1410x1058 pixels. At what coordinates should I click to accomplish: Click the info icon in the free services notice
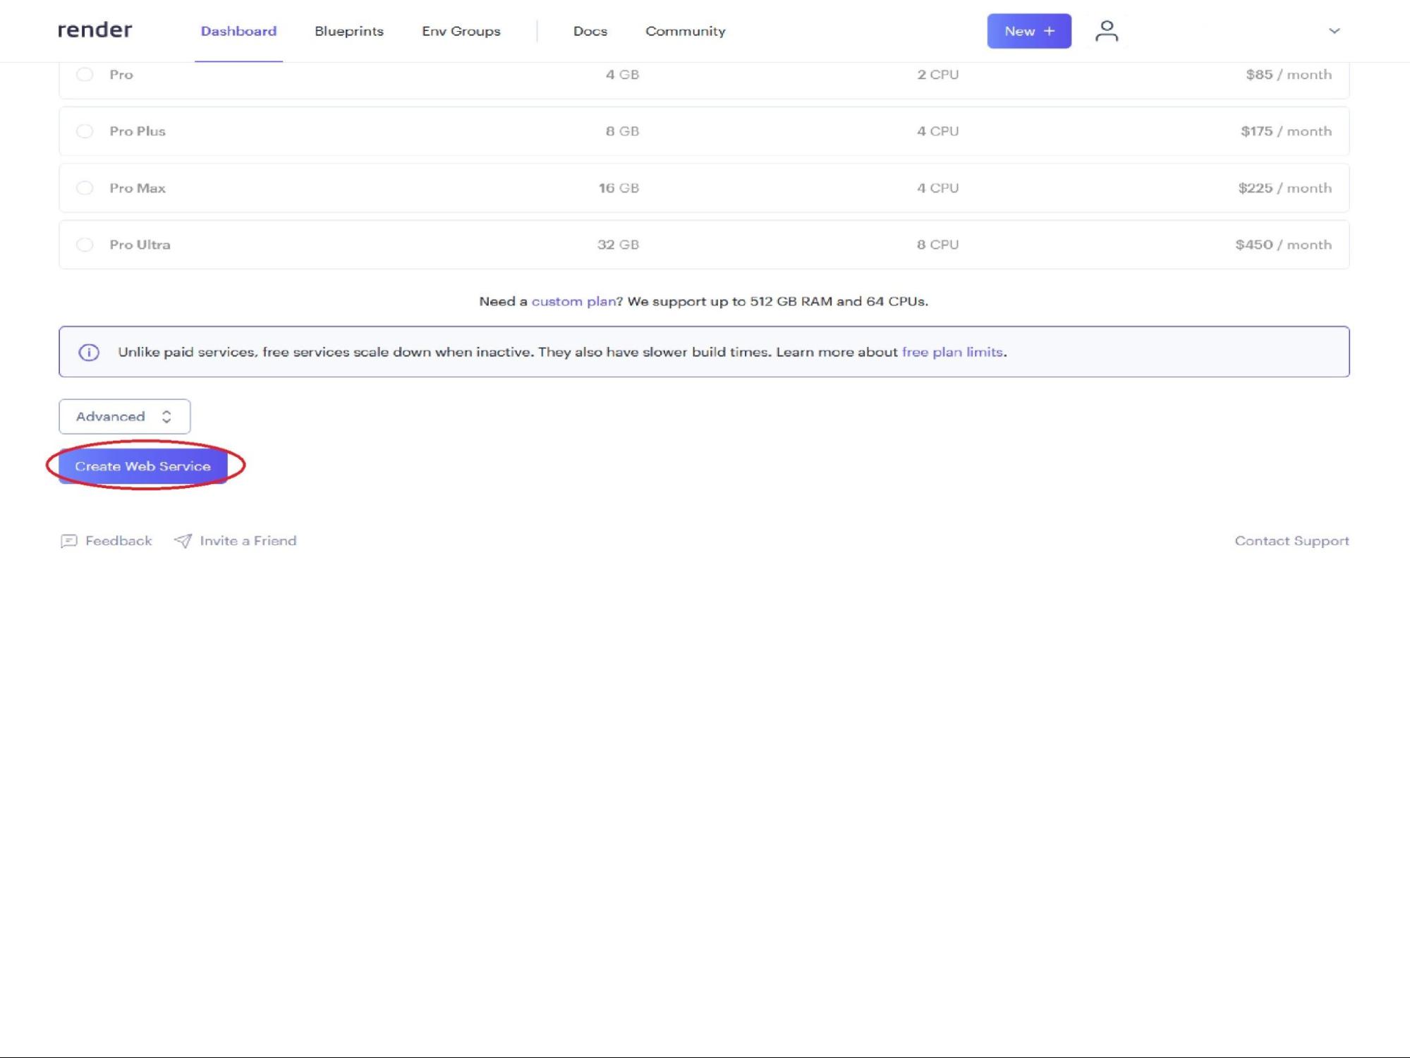tap(90, 352)
